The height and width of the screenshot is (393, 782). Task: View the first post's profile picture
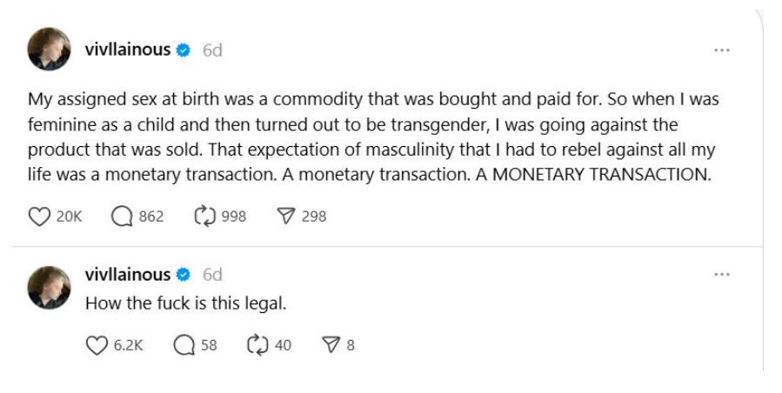pyautogui.click(x=50, y=50)
